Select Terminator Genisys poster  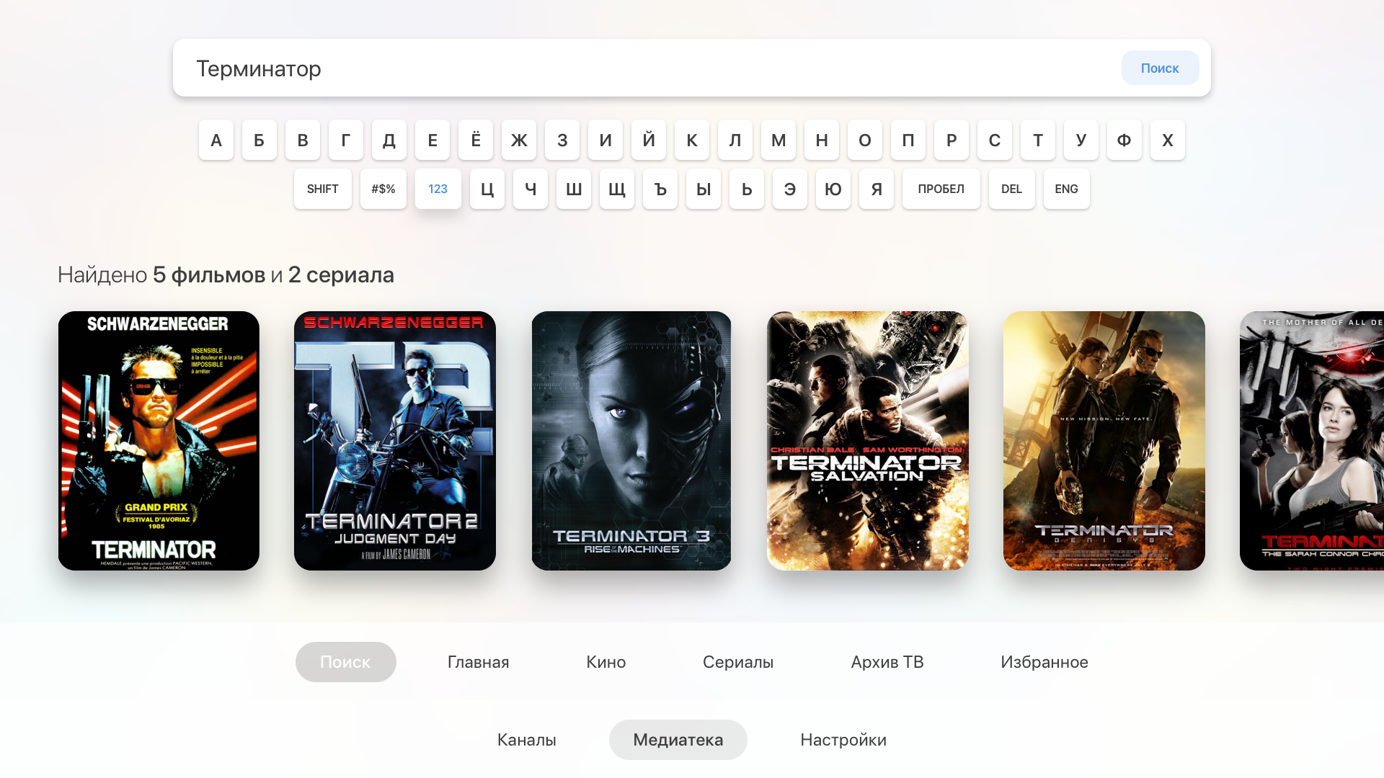[x=1104, y=441]
